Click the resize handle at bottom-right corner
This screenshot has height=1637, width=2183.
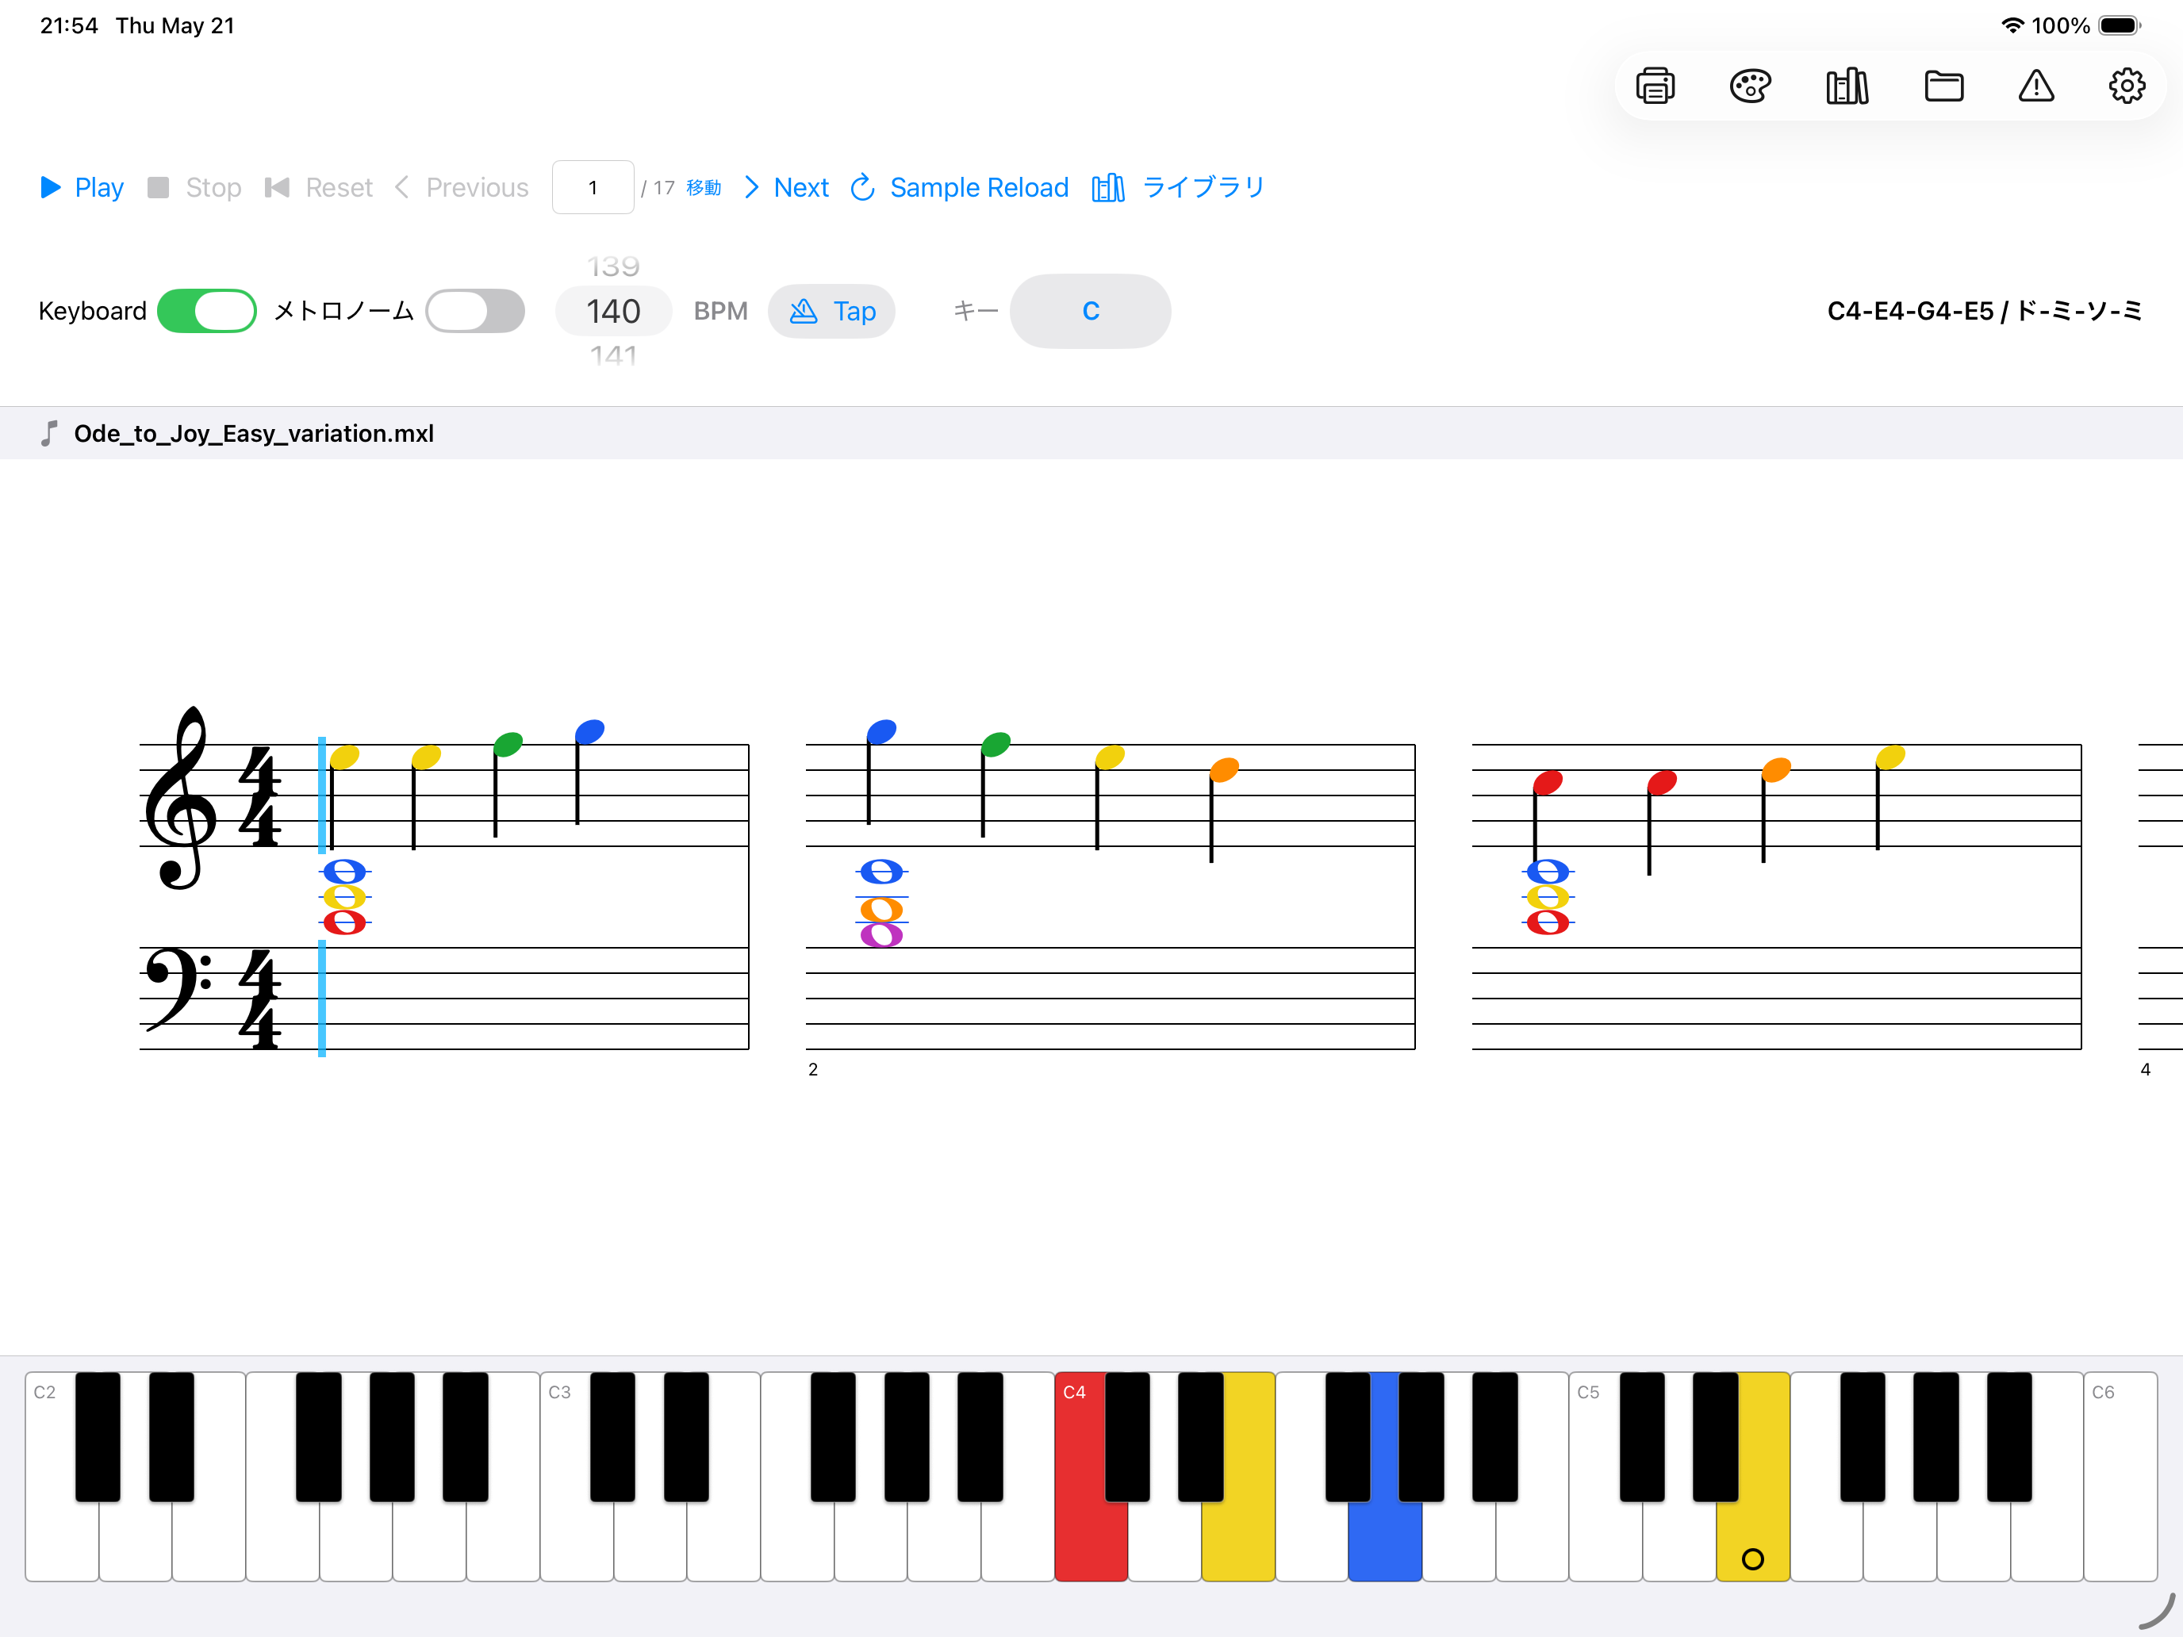[x=2158, y=1610]
